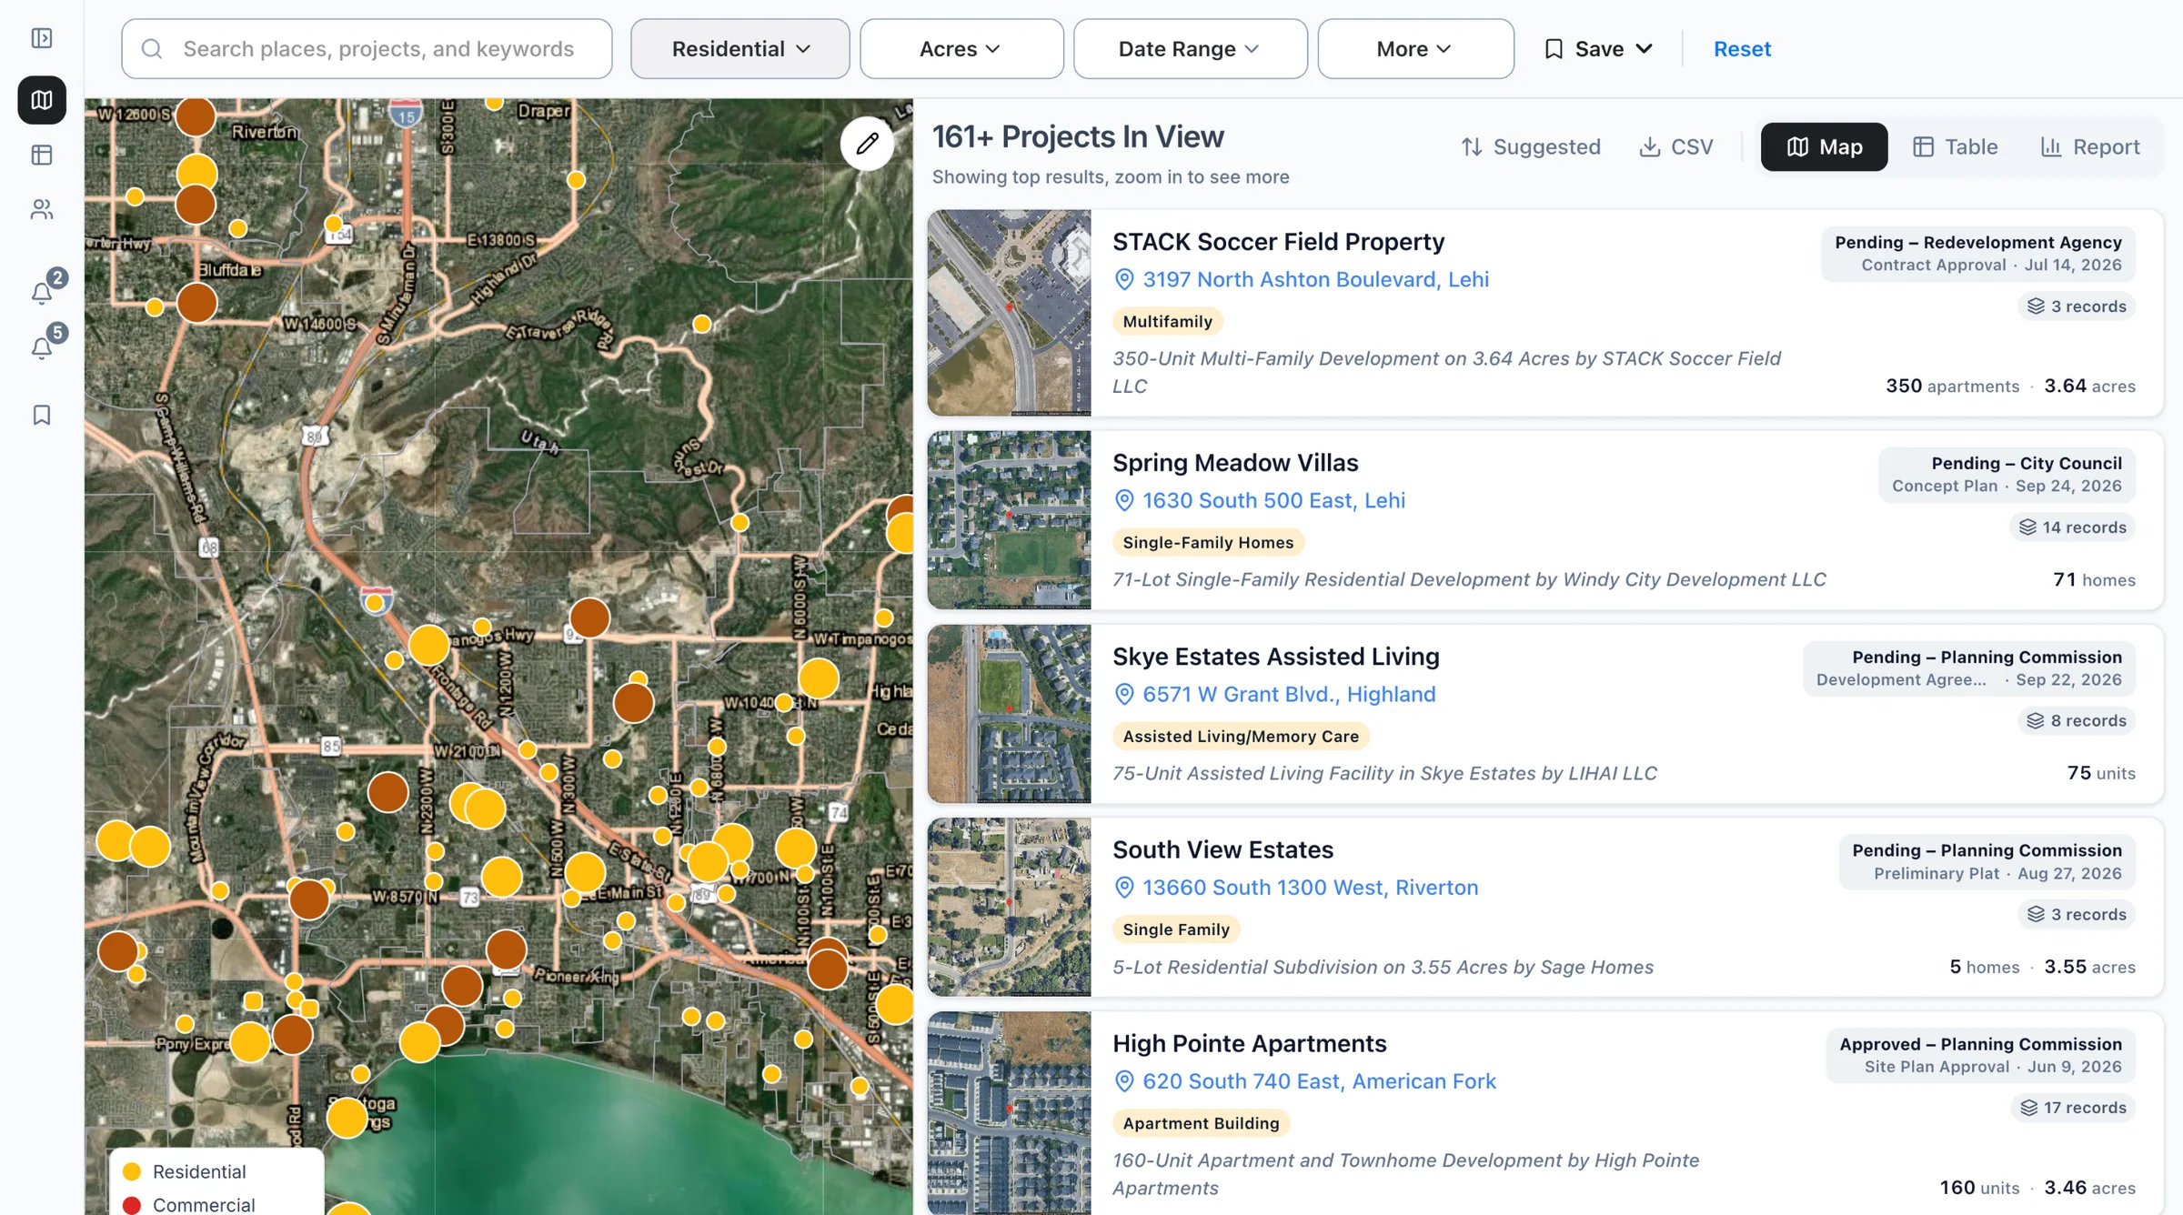The width and height of the screenshot is (2183, 1215).
Task: Open the Save search dropdown
Action: [x=1598, y=49]
